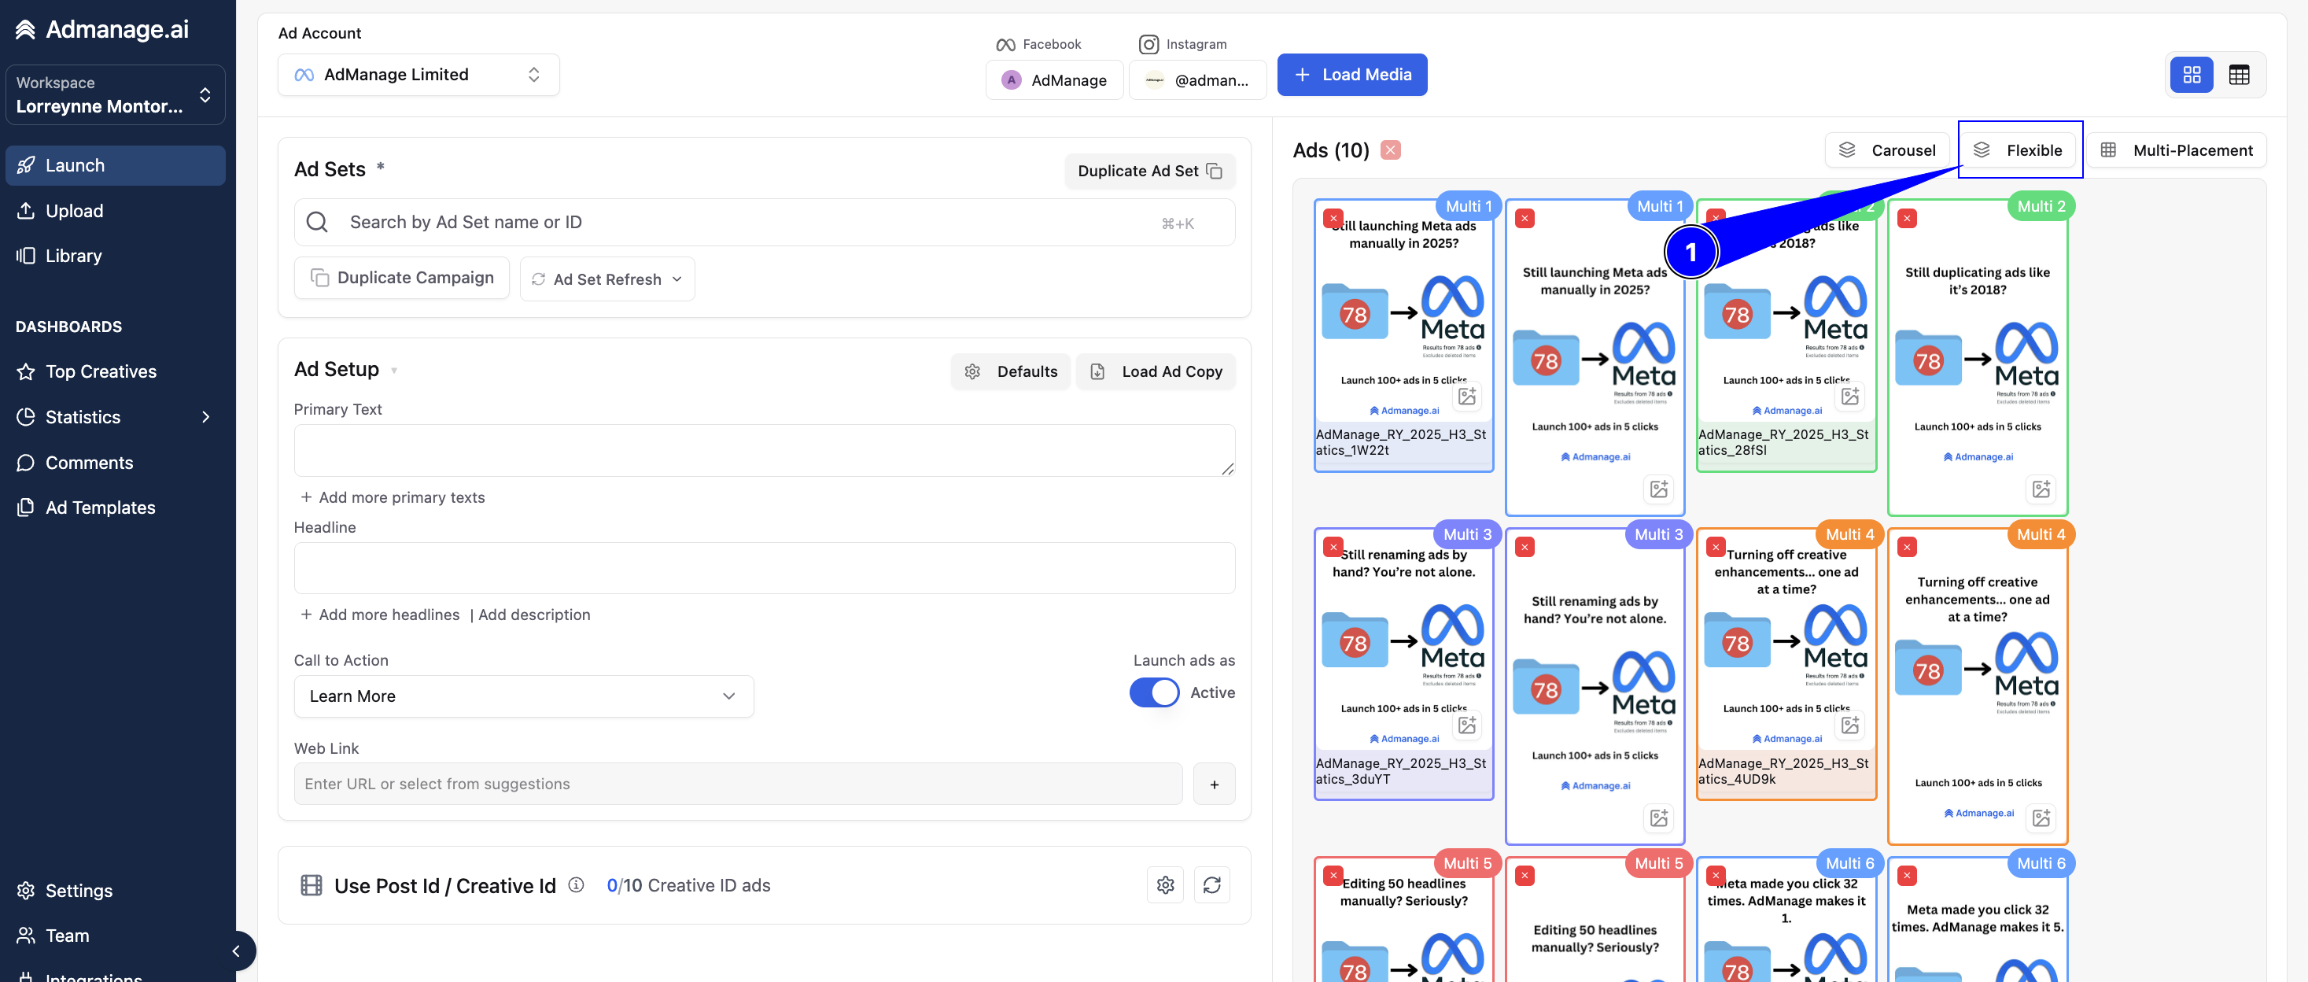
Task: Add more headlines link
Action: click(x=380, y=615)
